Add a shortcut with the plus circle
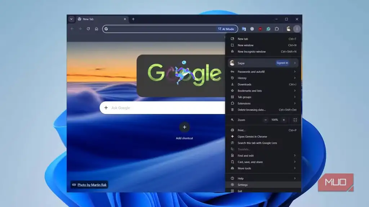Image resolution: width=369 pixels, height=207 pixels. tap(184, 127)
